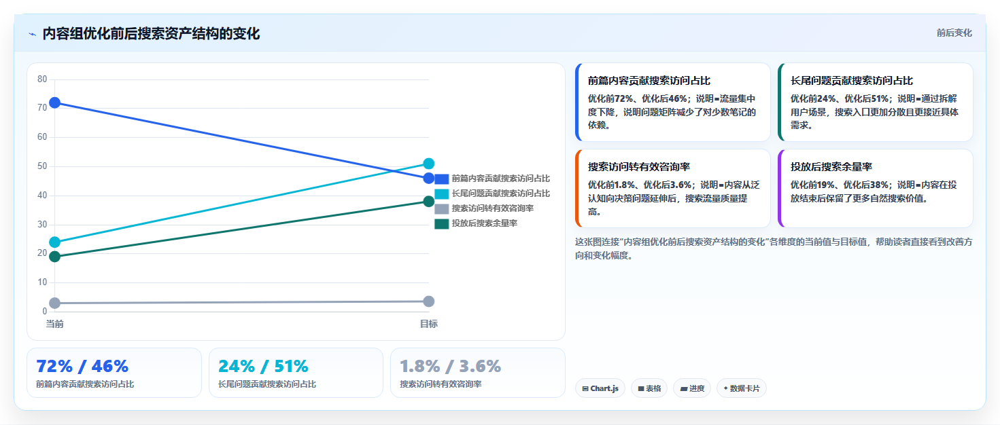Toggle the 搜索访问转有效咨询率 legend swatch
1000x425 pixels.
442,209
